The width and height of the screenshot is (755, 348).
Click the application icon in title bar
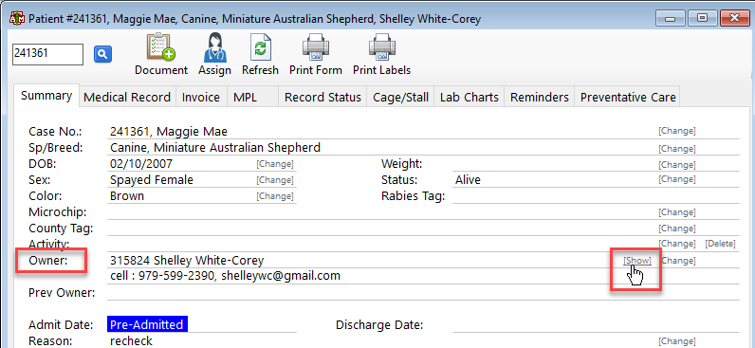18,19
